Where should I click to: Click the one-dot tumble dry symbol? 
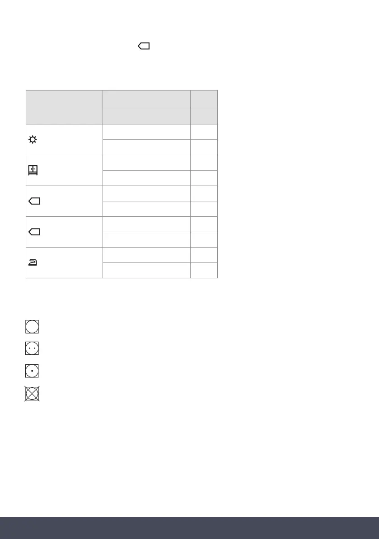point(32,370)
